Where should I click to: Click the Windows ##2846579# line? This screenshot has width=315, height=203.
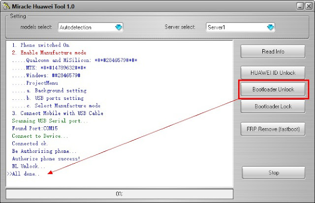pyautogui.click(x=46, y=75)
